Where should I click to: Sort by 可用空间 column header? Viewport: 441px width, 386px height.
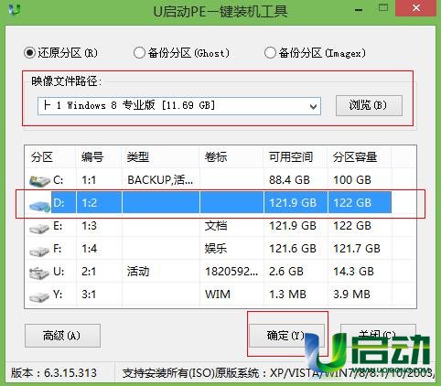(x=295, y=157)
